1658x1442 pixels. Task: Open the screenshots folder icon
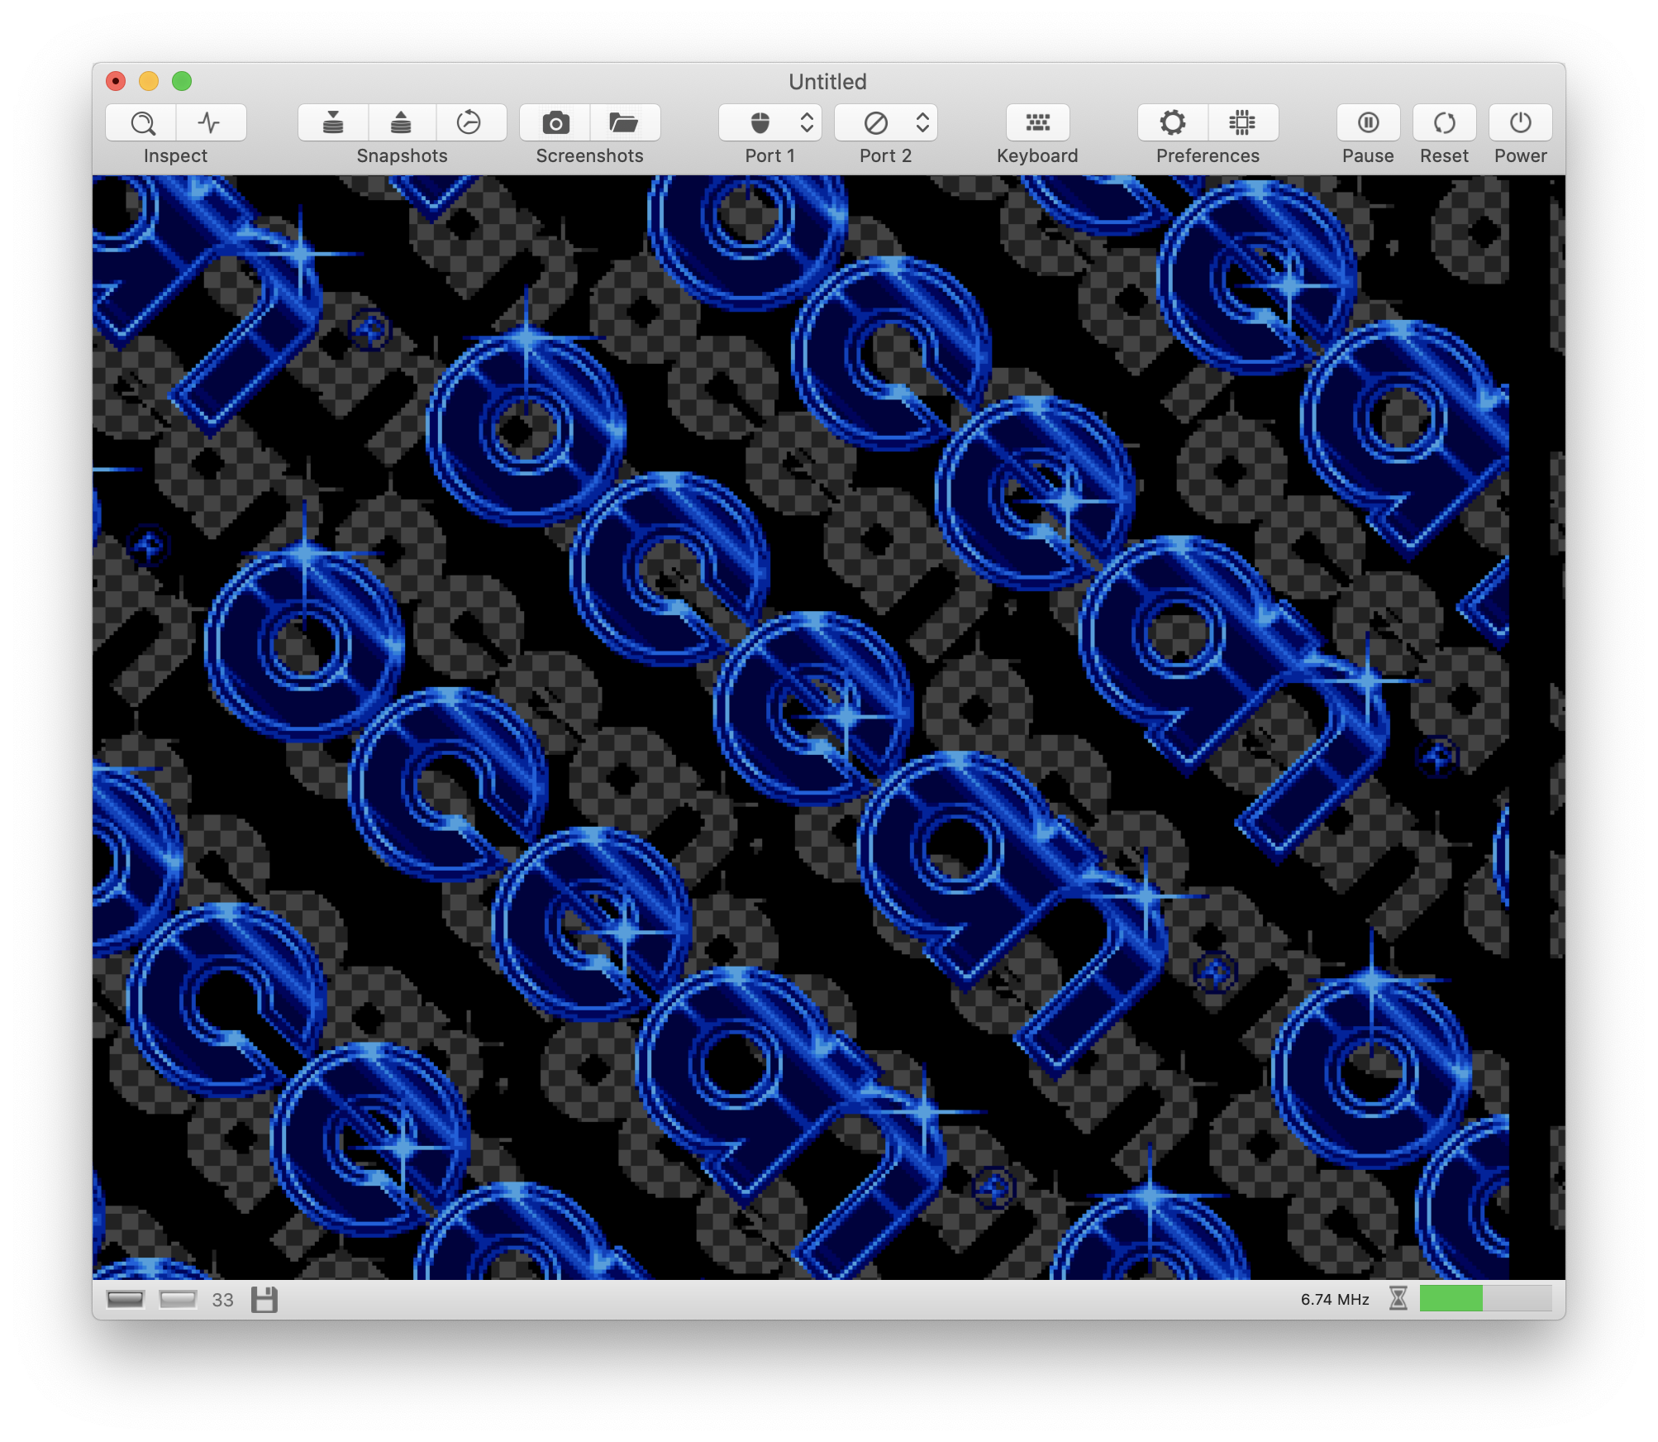625,123
